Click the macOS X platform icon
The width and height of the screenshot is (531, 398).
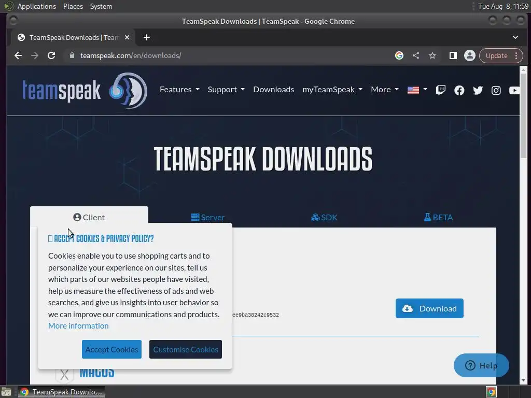point(64,374)
